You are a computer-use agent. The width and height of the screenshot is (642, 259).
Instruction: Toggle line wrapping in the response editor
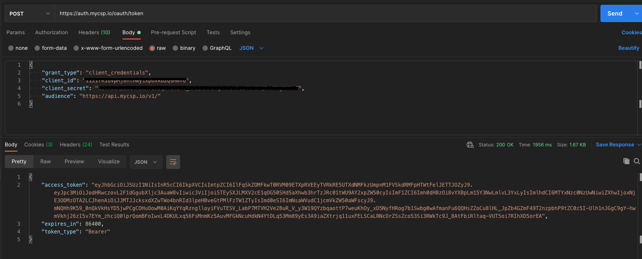pos(173,161)
